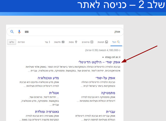Image resolution: width=166 pixels, height=121 pixels.
Task: Switch to the תמונות tab
Action: (103, 42)
